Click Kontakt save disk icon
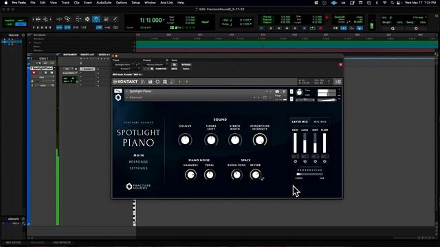This screenshot has width=440, height=247. (x=150, y=82)
